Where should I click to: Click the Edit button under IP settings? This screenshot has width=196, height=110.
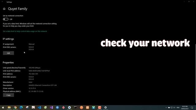pos(8,53)
